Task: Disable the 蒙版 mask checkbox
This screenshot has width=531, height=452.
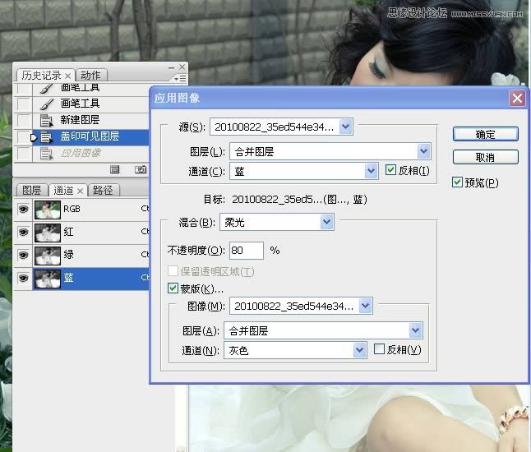Action: tap(173, 288)
